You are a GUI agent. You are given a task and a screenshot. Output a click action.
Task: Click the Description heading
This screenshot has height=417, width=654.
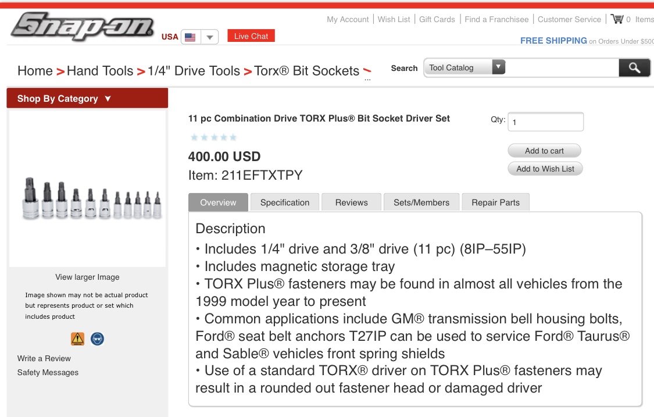coord(230,229)
